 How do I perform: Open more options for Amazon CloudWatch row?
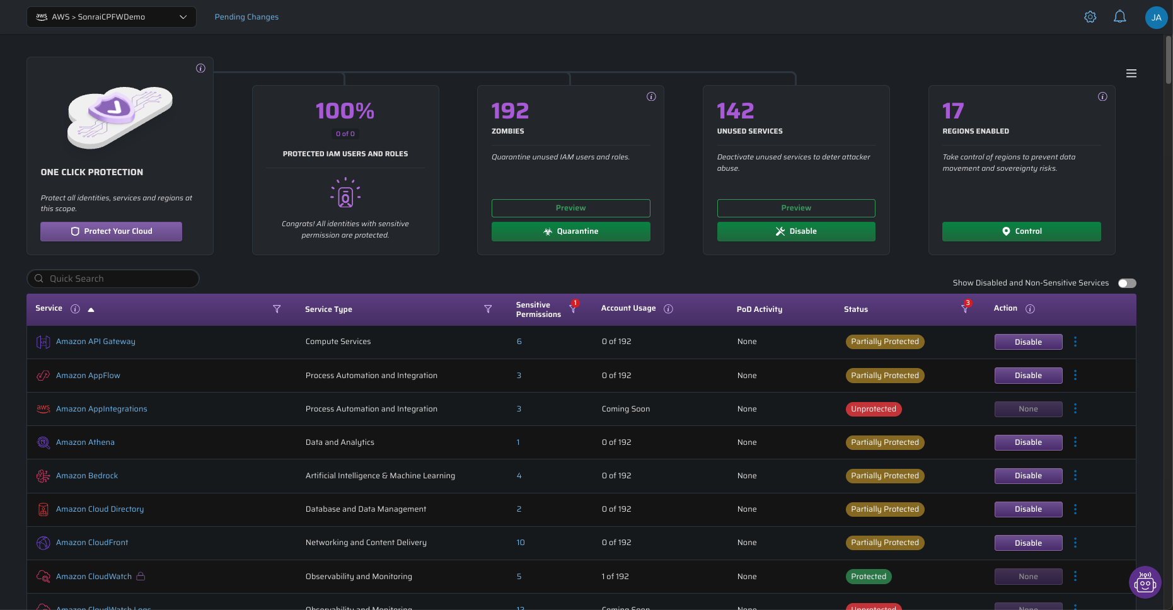[x=1075, y=576]
